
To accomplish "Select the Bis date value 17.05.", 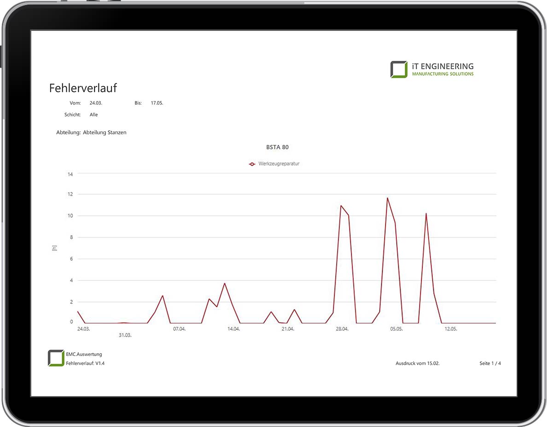I will (157, 103).
